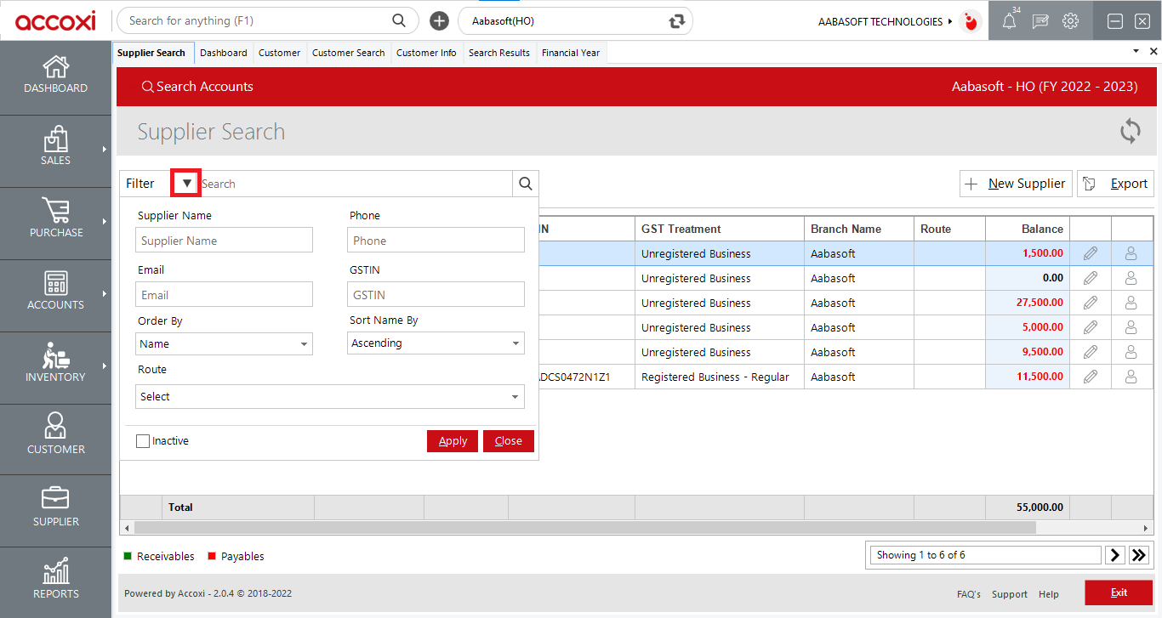1162x618 pixels.
Task: Open the settings gear icon
Action: tap(1070, 21)
